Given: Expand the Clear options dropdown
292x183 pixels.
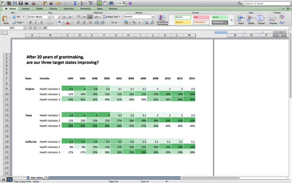Looking at the screenshot, I should coord(23,22).
